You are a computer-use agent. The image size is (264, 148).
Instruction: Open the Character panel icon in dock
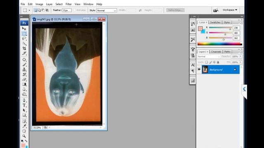pos(193,65)
